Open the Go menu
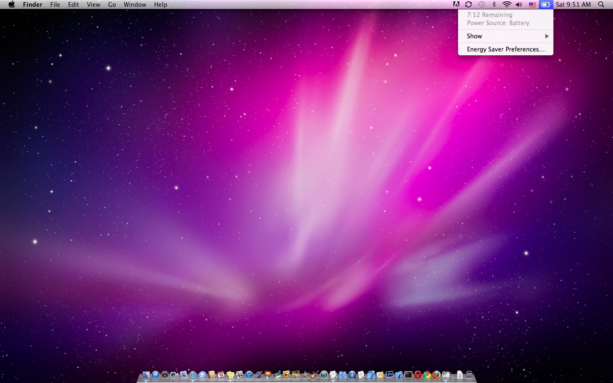The image size is (613, 383). [112, 4]
